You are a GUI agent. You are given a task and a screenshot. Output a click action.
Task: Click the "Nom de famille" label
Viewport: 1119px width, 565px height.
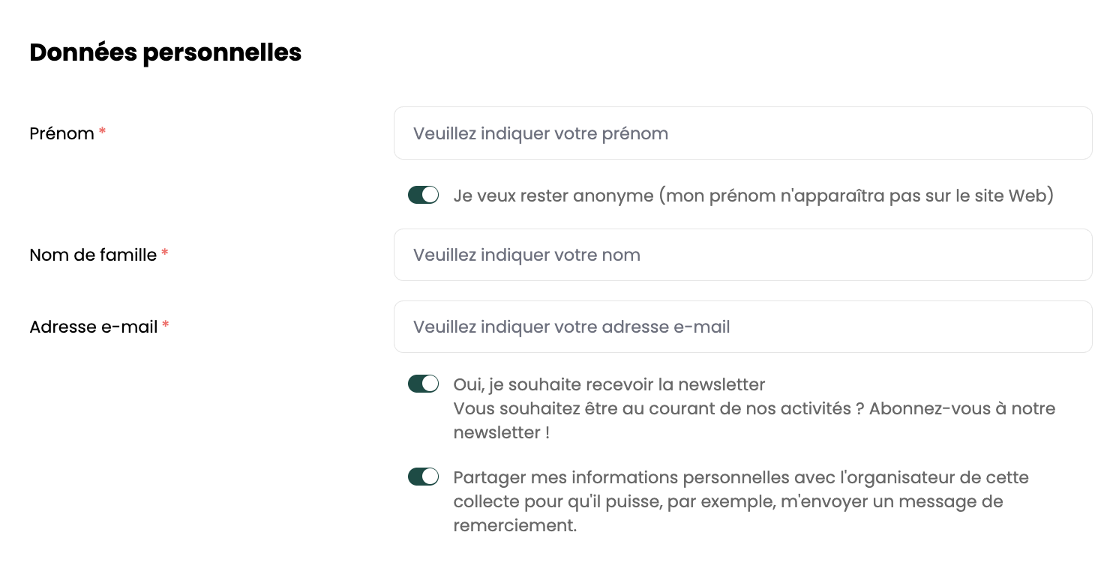click(x=93, y=255)
